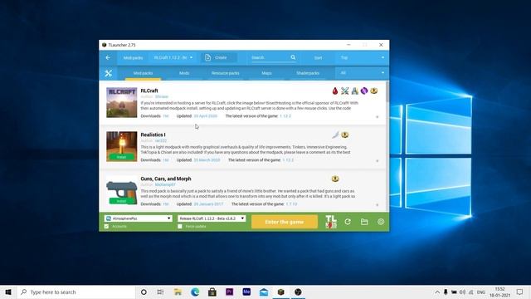This screenshot has width=531, height=299.
Task: Click Windows 'Type here to search' box
Action: pos(76,292)
